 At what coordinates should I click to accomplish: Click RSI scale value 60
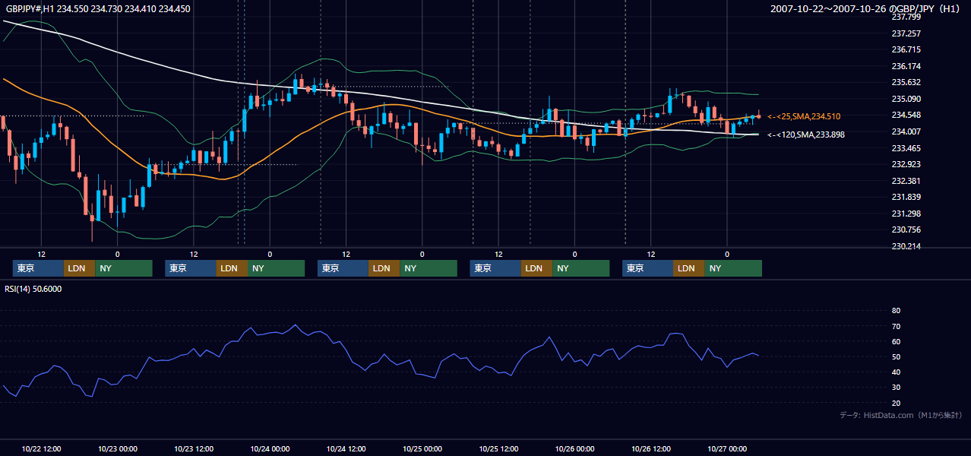896,341
